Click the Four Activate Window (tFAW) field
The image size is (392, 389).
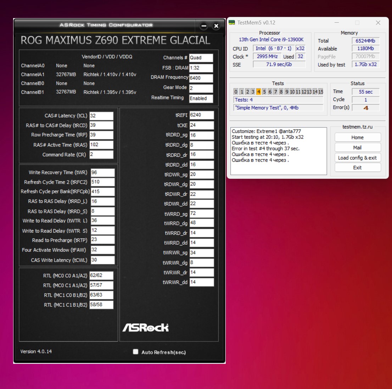point(102,250)
